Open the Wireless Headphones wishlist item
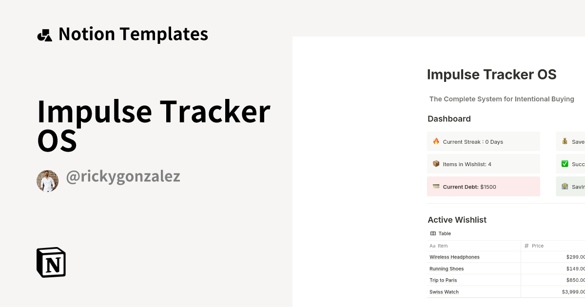Image resolution: width=585 pixels, height=307 pixels. [454, 257]
